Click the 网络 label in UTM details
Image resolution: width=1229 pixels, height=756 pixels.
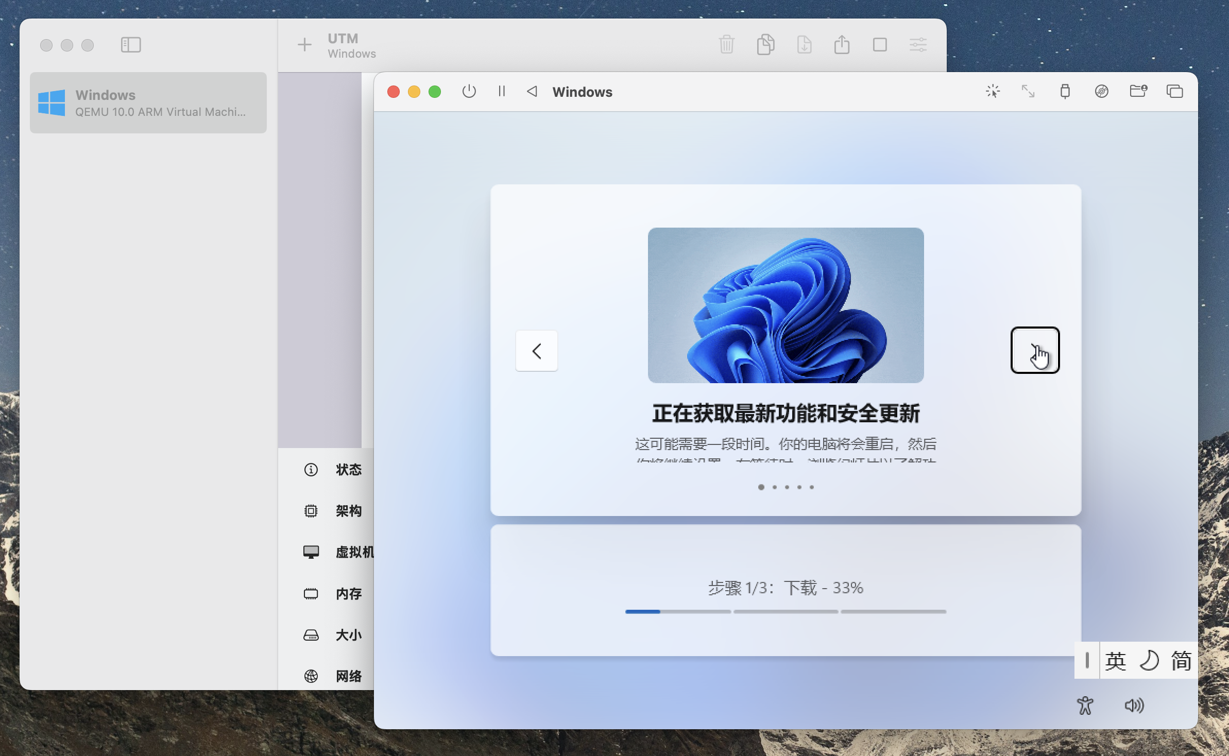(x=349, y=676)
